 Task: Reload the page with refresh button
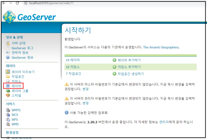click(x=17, y=3)
